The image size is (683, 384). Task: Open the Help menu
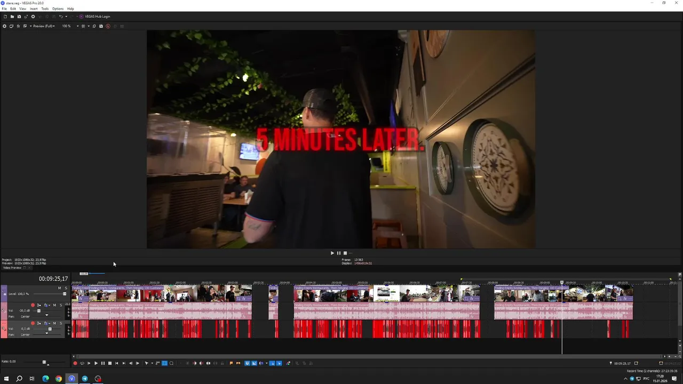[x=70, y=9]
